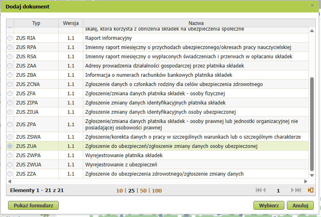The height and width of the screenshot is (217, 321).
Task: Click the 'ZUS ZPA' type cell
Action: (x=36, y=124)
